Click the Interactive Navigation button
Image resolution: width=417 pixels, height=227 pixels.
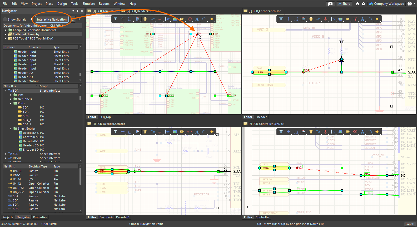point(52,19)
